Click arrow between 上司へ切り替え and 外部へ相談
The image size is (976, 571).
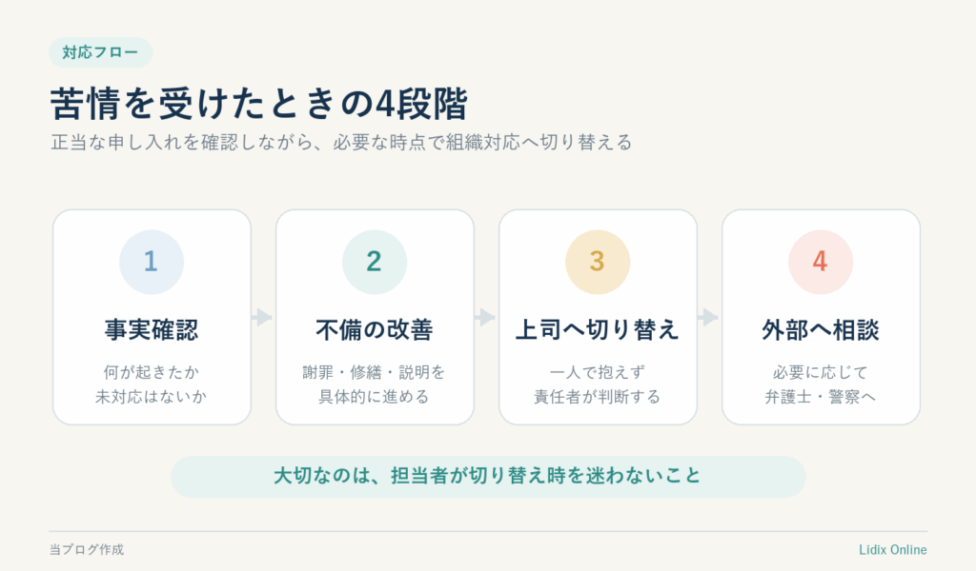pos(708,317)
